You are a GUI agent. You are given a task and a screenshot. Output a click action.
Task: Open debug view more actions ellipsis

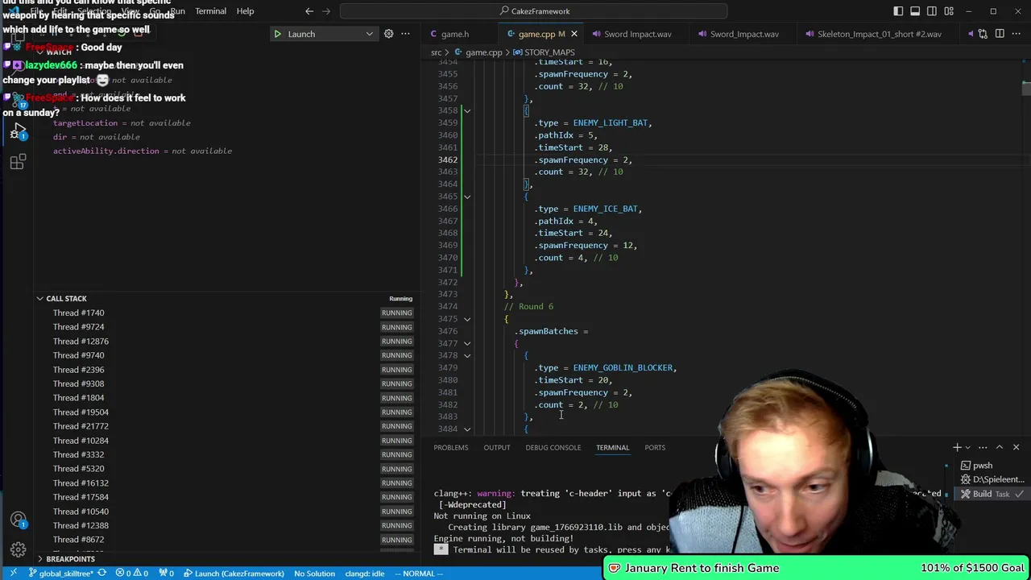tap(406, 34)
